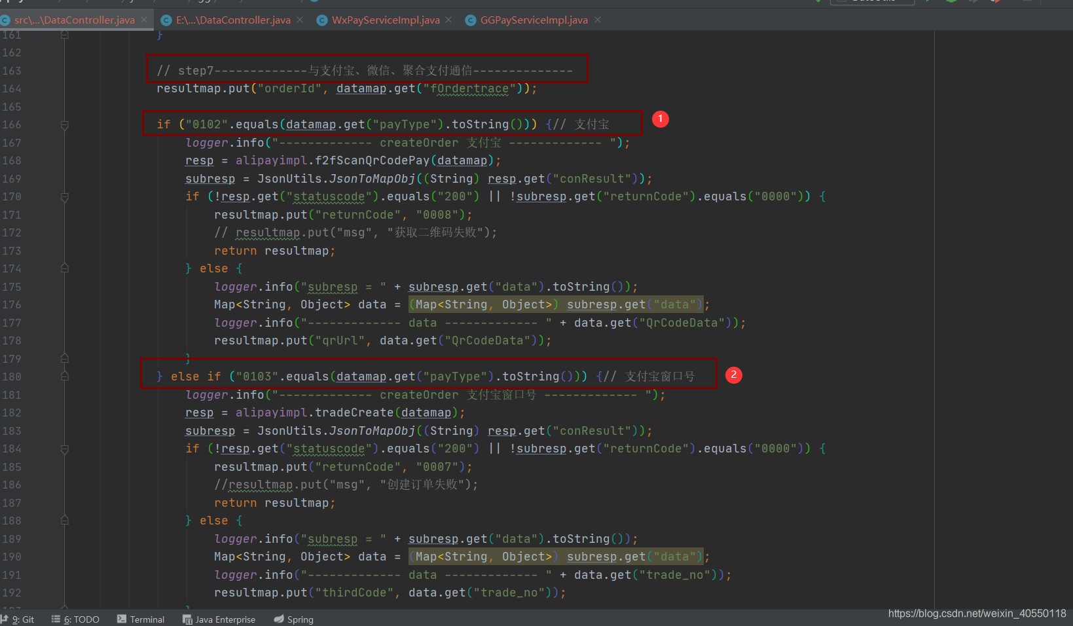Switch to the src DataController.java tab
1073x626 pixels.
click(x=75, y=20)
